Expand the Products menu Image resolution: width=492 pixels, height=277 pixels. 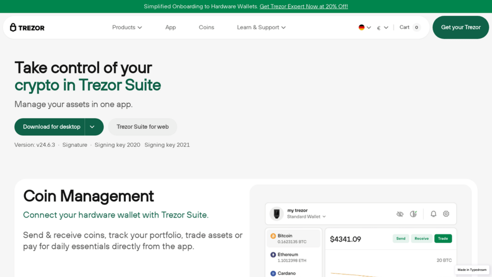(x=127, y=27)
